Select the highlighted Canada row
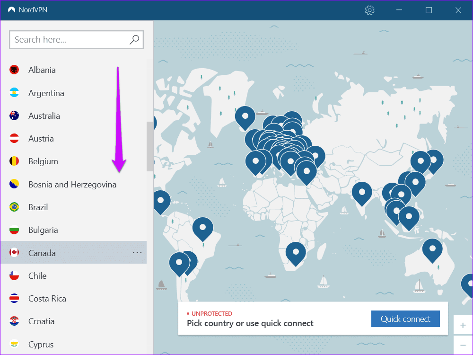 [x=73, y=252]
